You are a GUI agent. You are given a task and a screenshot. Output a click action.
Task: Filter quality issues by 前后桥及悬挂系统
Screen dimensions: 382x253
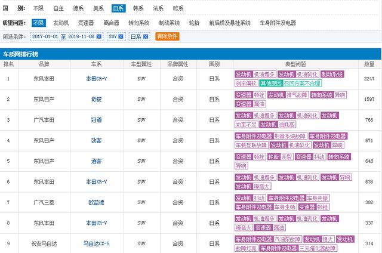tap(230, 23)
